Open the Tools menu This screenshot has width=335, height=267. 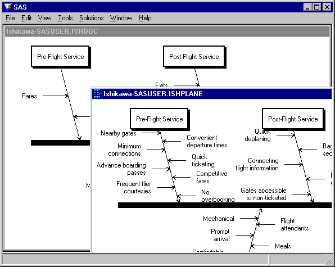pyautogui.click(x=65, y=18)
